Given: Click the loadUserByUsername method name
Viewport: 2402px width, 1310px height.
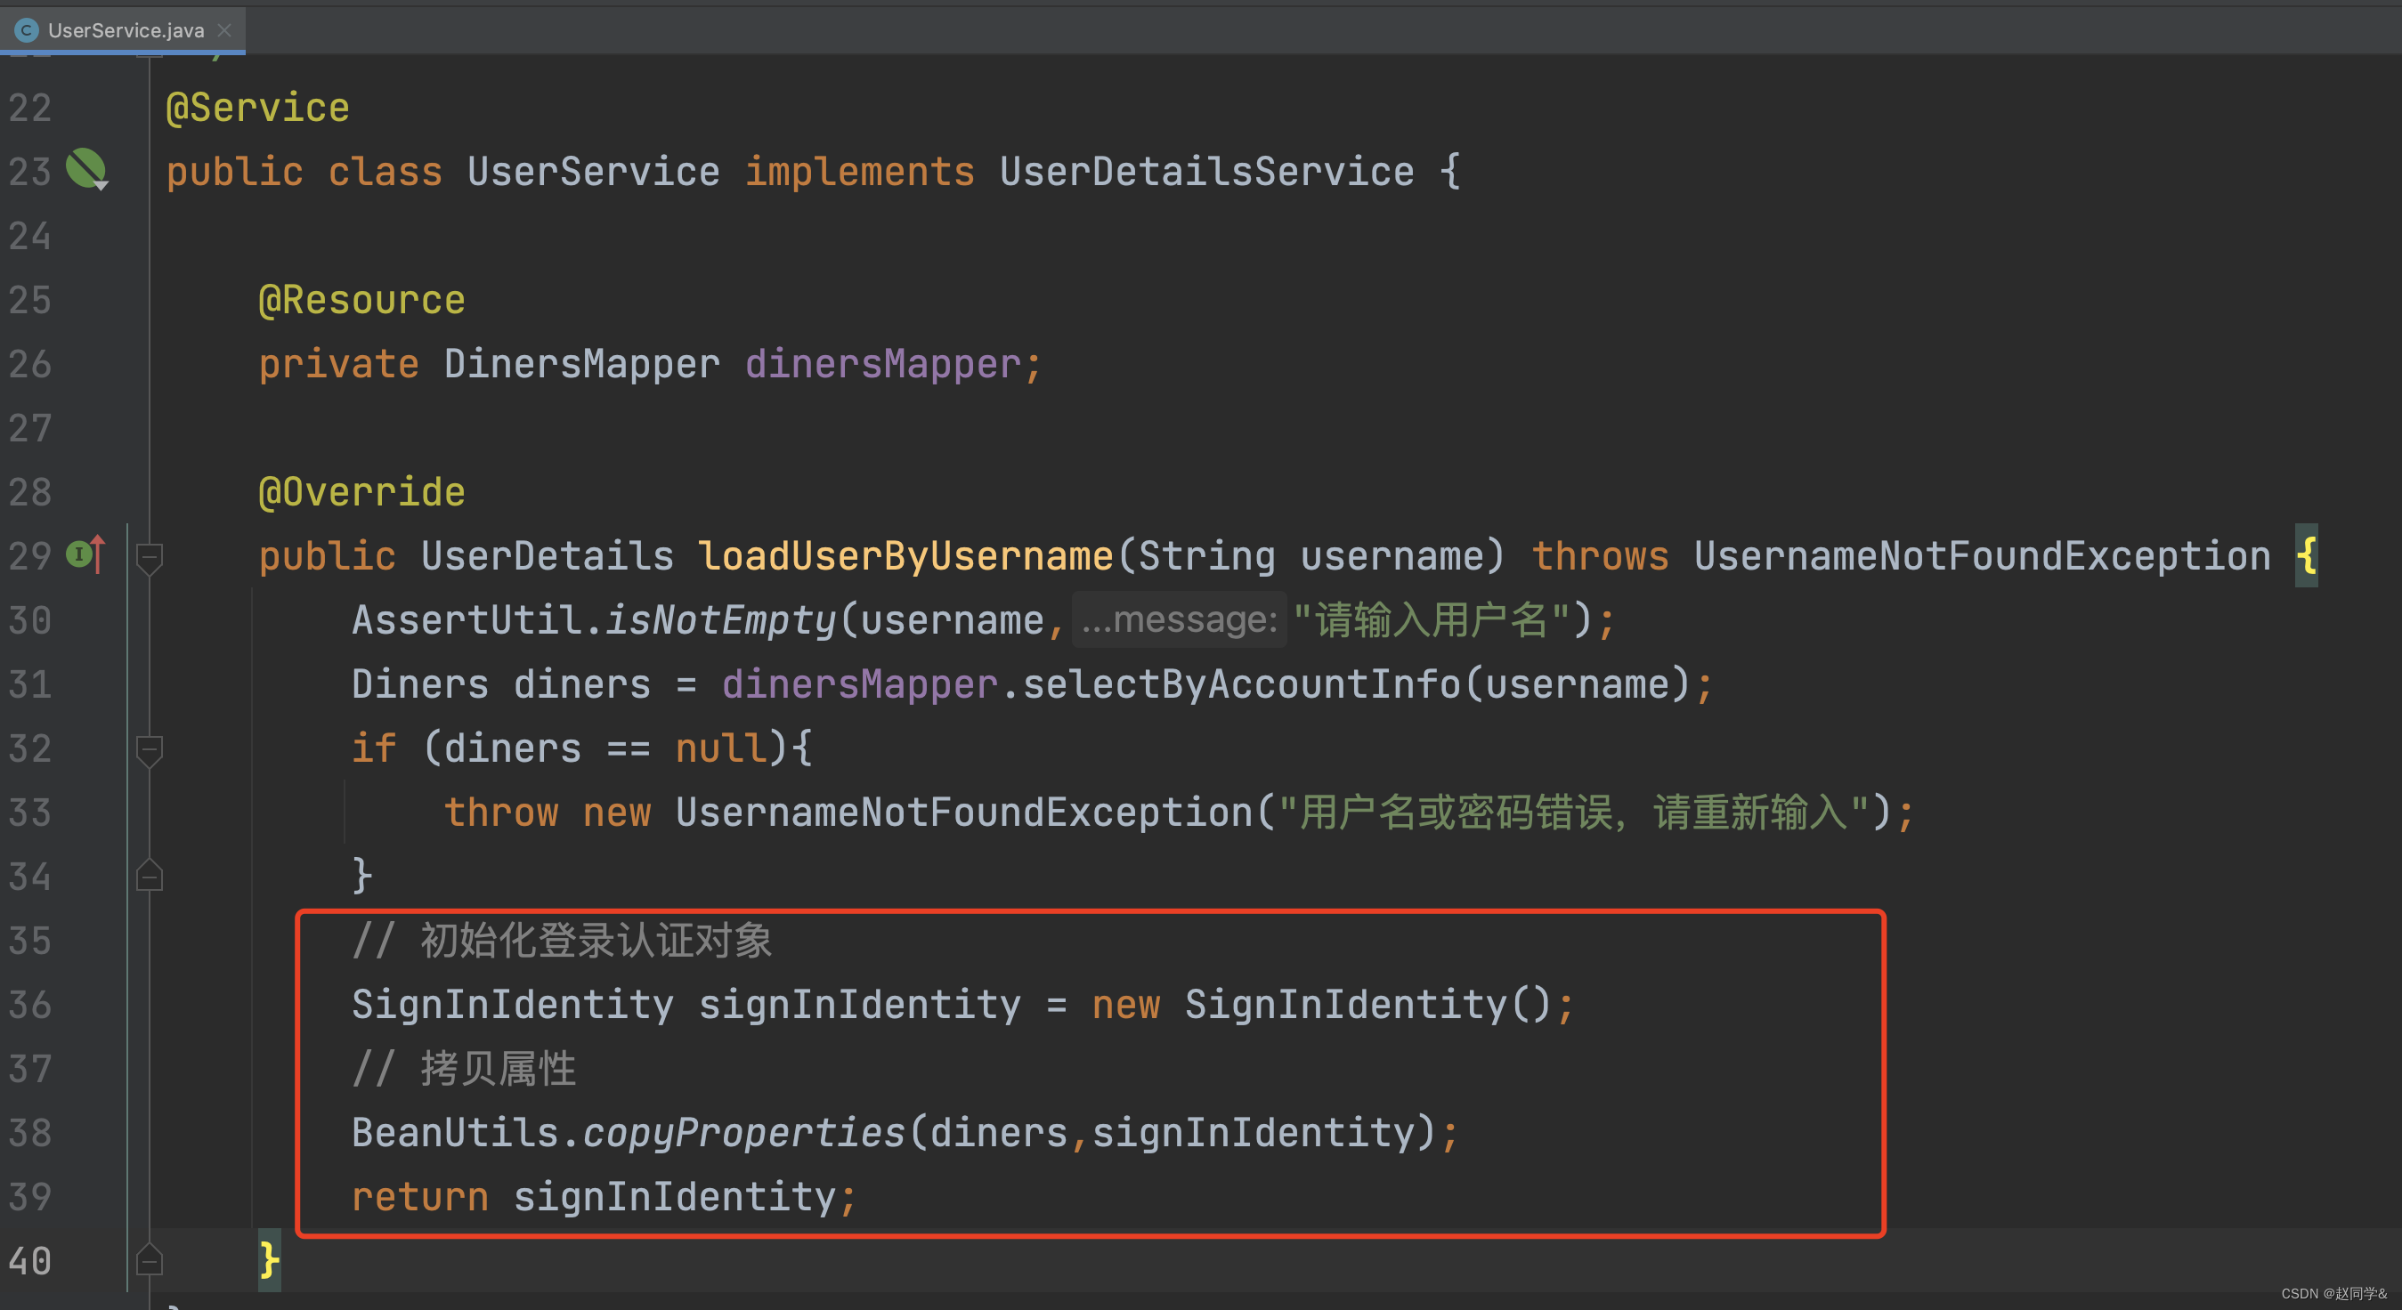Looking at the screenshot, I should [905, 556].
